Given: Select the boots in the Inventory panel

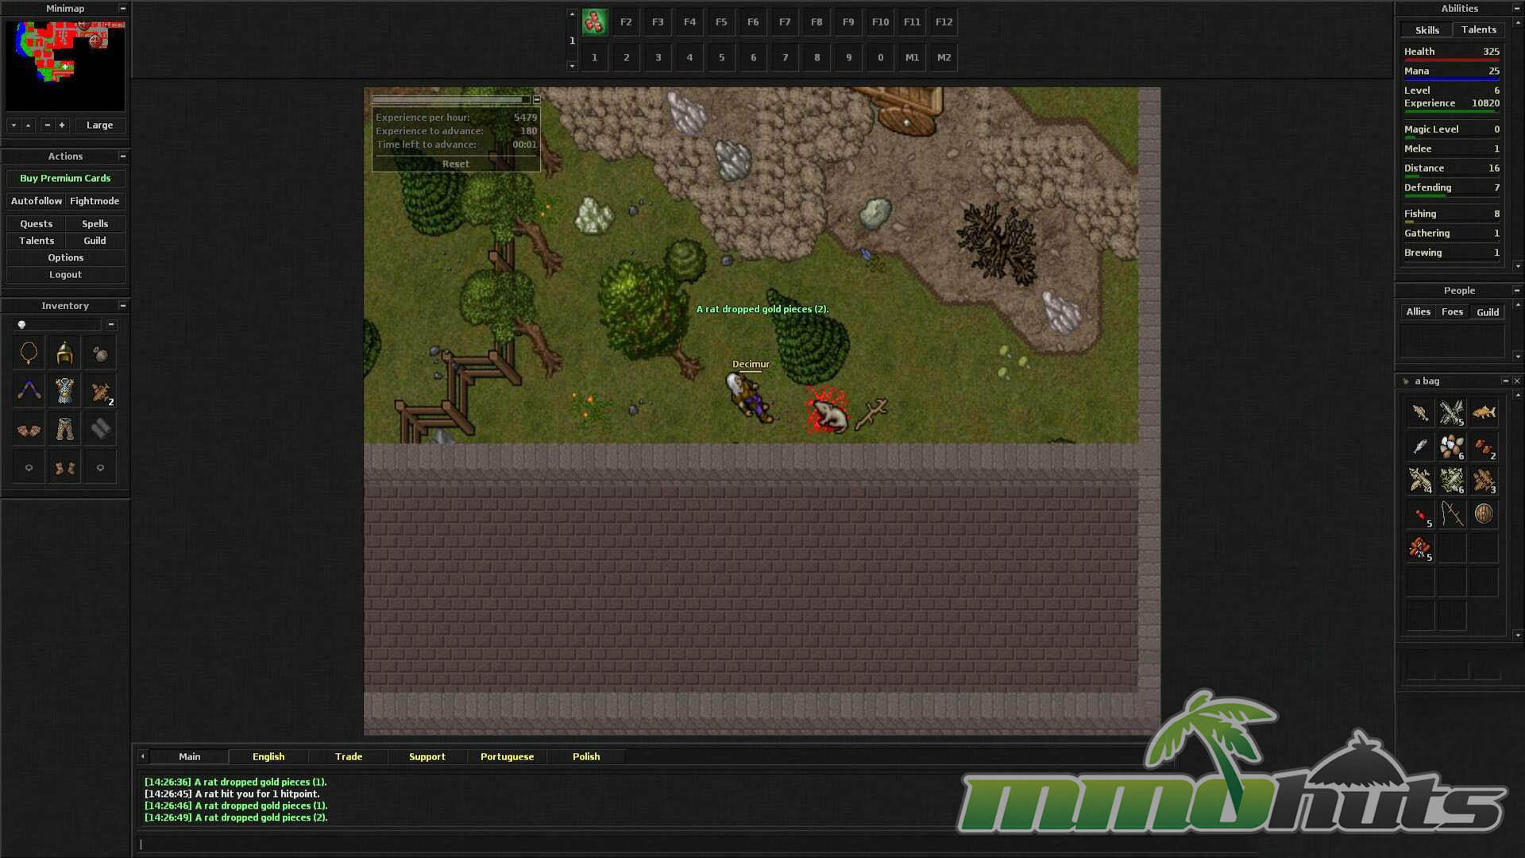Looking at the screenshot, I should point(64,468).
